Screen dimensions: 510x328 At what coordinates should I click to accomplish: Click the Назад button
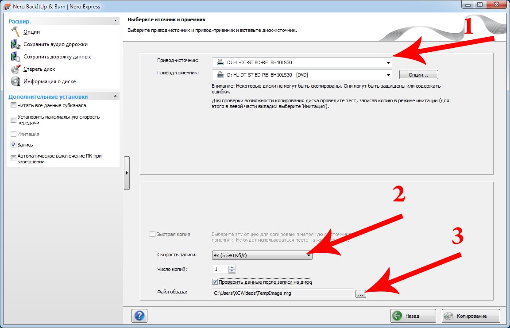tap(413, 316)
